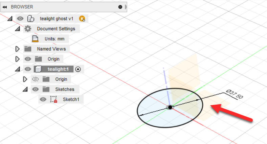Toggle visibility of the top-level Origin folder
Image resolution: width=267 pixels, height=144 pixels.
(x=28, y=59)
